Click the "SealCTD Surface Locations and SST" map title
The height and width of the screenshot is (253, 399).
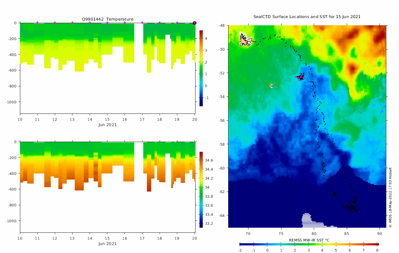(x=307, y=17)
